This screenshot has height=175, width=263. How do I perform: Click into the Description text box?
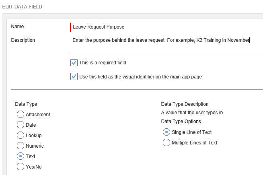166,44
